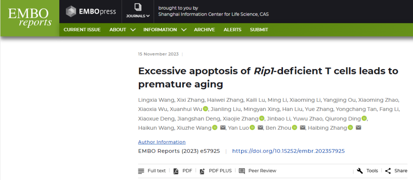Click the EMBO press cube logo
Screen dimensions: 413x180
(x=71, y=11)
